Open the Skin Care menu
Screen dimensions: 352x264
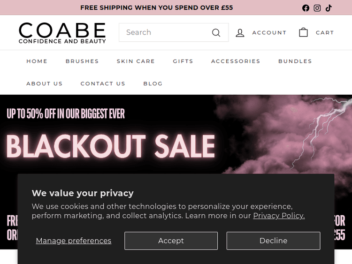point(136,61)
